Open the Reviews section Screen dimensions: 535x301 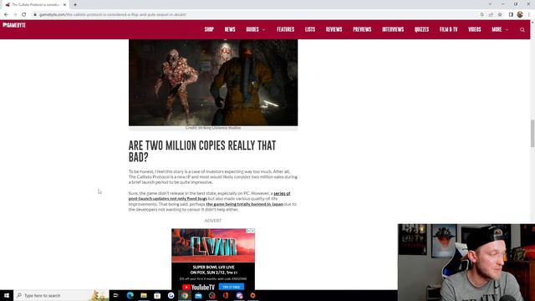pos(334,30)
